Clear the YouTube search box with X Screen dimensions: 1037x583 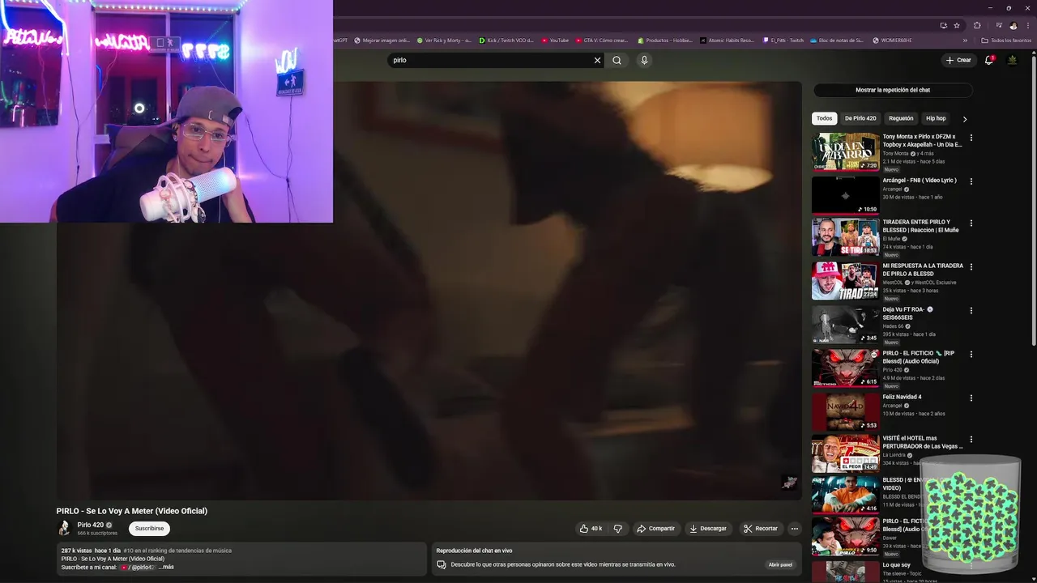[x=597, y=60]
